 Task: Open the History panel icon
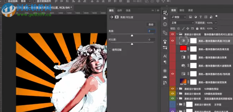click(165, 82)
